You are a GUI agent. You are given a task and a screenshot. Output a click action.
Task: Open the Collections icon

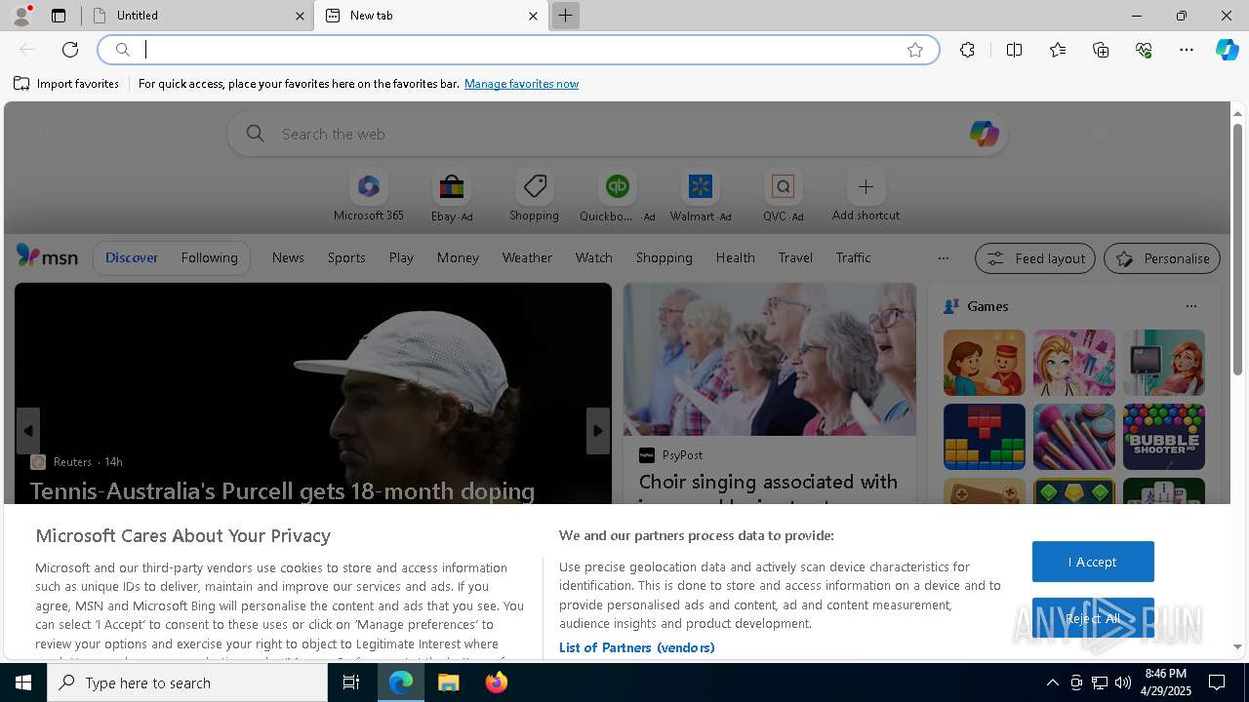1101,50
